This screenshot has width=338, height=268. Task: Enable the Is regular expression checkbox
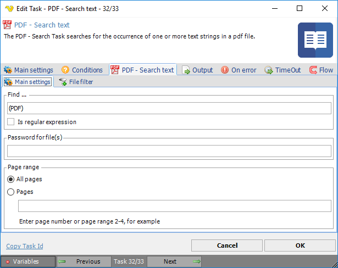pos(11,122)
